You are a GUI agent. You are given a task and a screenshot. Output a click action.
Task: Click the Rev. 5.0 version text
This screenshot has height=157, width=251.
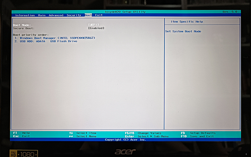pos(230,12)
